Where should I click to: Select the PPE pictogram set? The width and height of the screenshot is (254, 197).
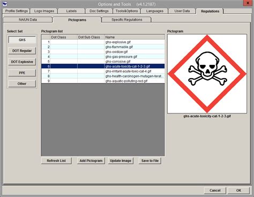coord(22,73)
